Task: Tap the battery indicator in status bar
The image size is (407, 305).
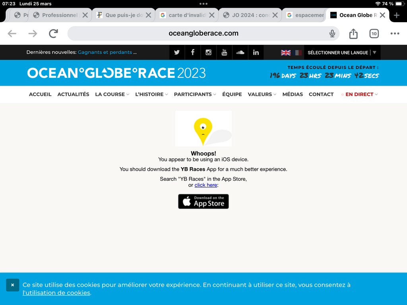Action: pos(400,4)
